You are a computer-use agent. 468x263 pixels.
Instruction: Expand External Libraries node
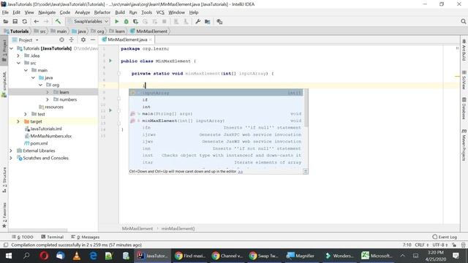coord(12,150)
